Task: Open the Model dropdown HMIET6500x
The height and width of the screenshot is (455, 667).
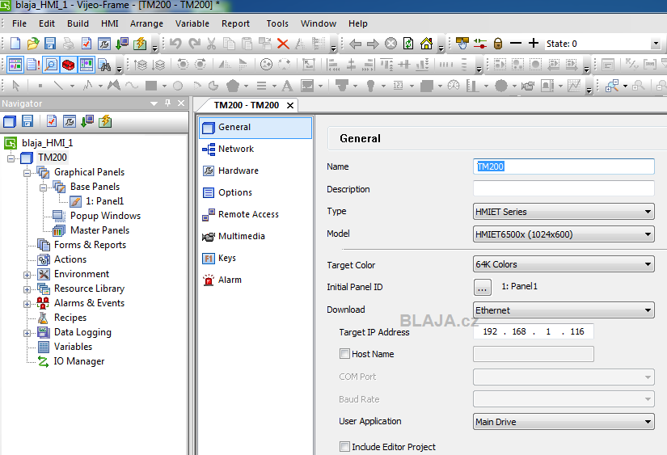Action: click(x=564, y=234)
